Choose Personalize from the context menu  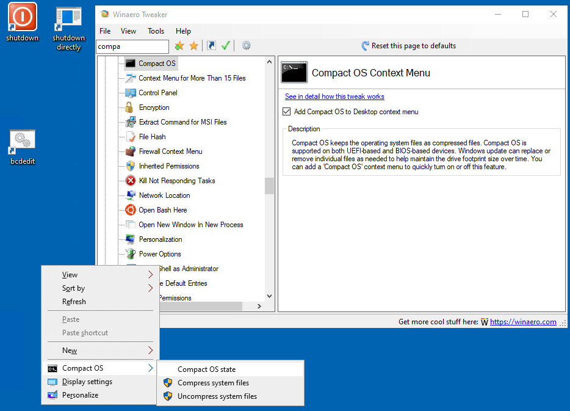[x=100, y=395]
